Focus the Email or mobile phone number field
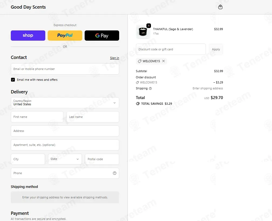The height and width of the screenshot is (221, 272). click(x=65, y=69)
